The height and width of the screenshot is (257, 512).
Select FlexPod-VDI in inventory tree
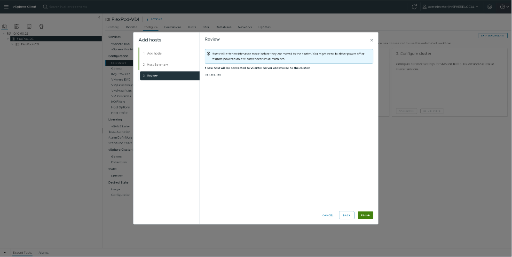[30, 44]
